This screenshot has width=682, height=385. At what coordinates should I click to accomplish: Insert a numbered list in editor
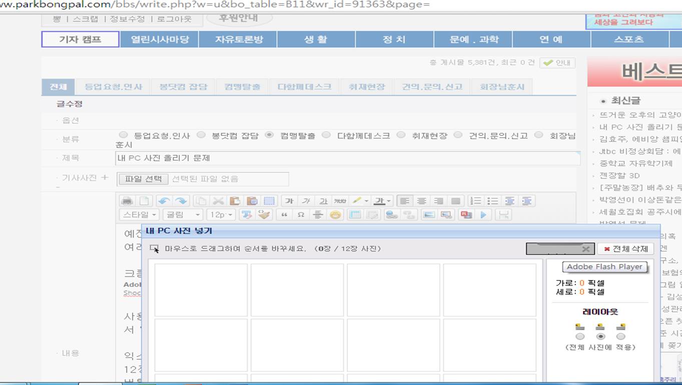[476, 201]
